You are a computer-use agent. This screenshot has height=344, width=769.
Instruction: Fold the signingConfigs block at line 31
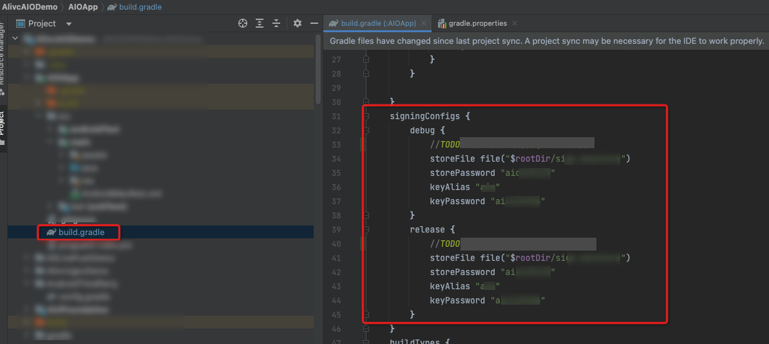coord(366,117)
